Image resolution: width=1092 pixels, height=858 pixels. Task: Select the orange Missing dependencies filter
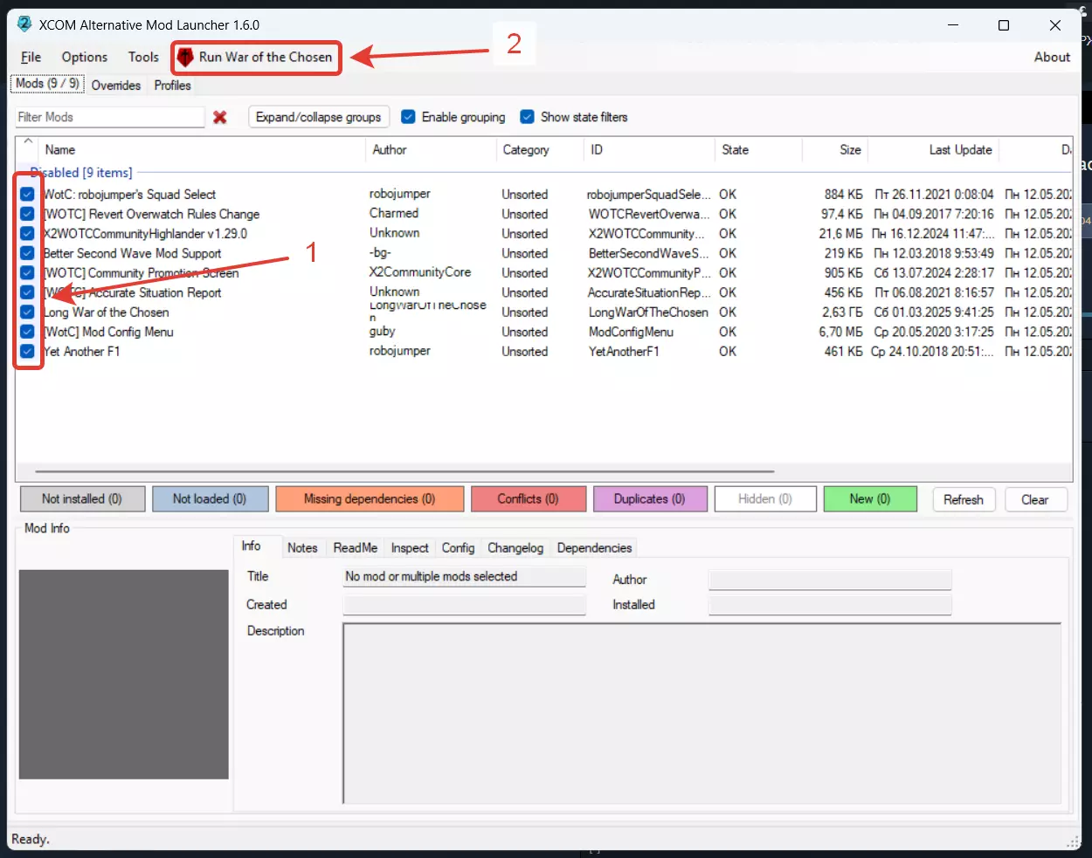[x=369, y=499]
